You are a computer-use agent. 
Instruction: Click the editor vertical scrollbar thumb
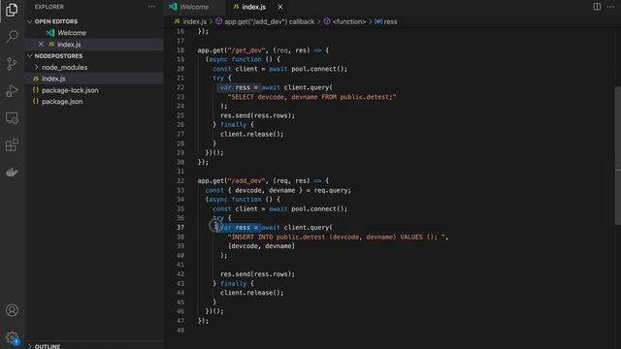[x=617, y=155]
